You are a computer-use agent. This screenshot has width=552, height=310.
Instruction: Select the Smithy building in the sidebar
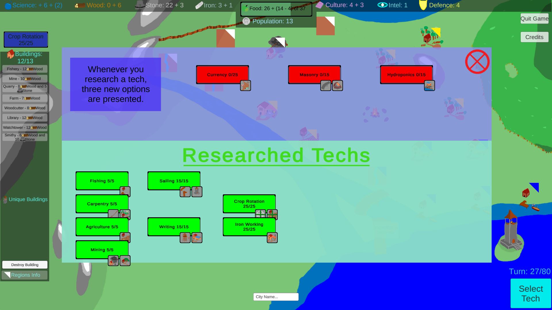pos(25,137)
